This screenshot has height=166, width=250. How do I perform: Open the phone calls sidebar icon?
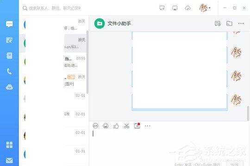pyautogui.click(x=9, y=71)
